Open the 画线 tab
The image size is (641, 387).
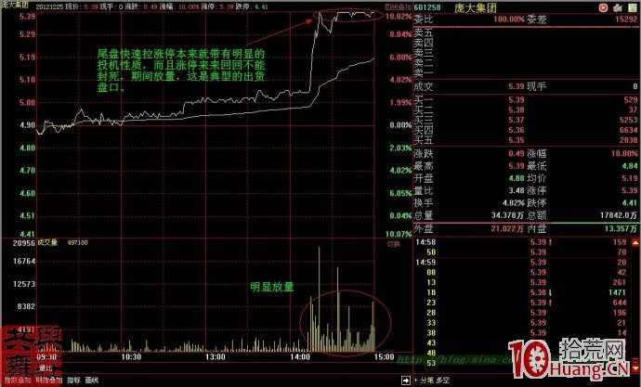click(x=92, y=381)
